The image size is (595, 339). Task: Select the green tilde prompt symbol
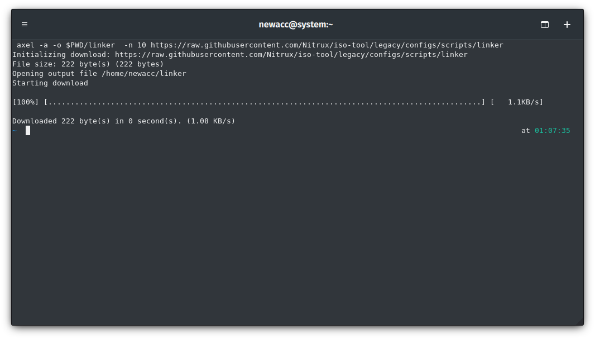click(x=15, y=130)
